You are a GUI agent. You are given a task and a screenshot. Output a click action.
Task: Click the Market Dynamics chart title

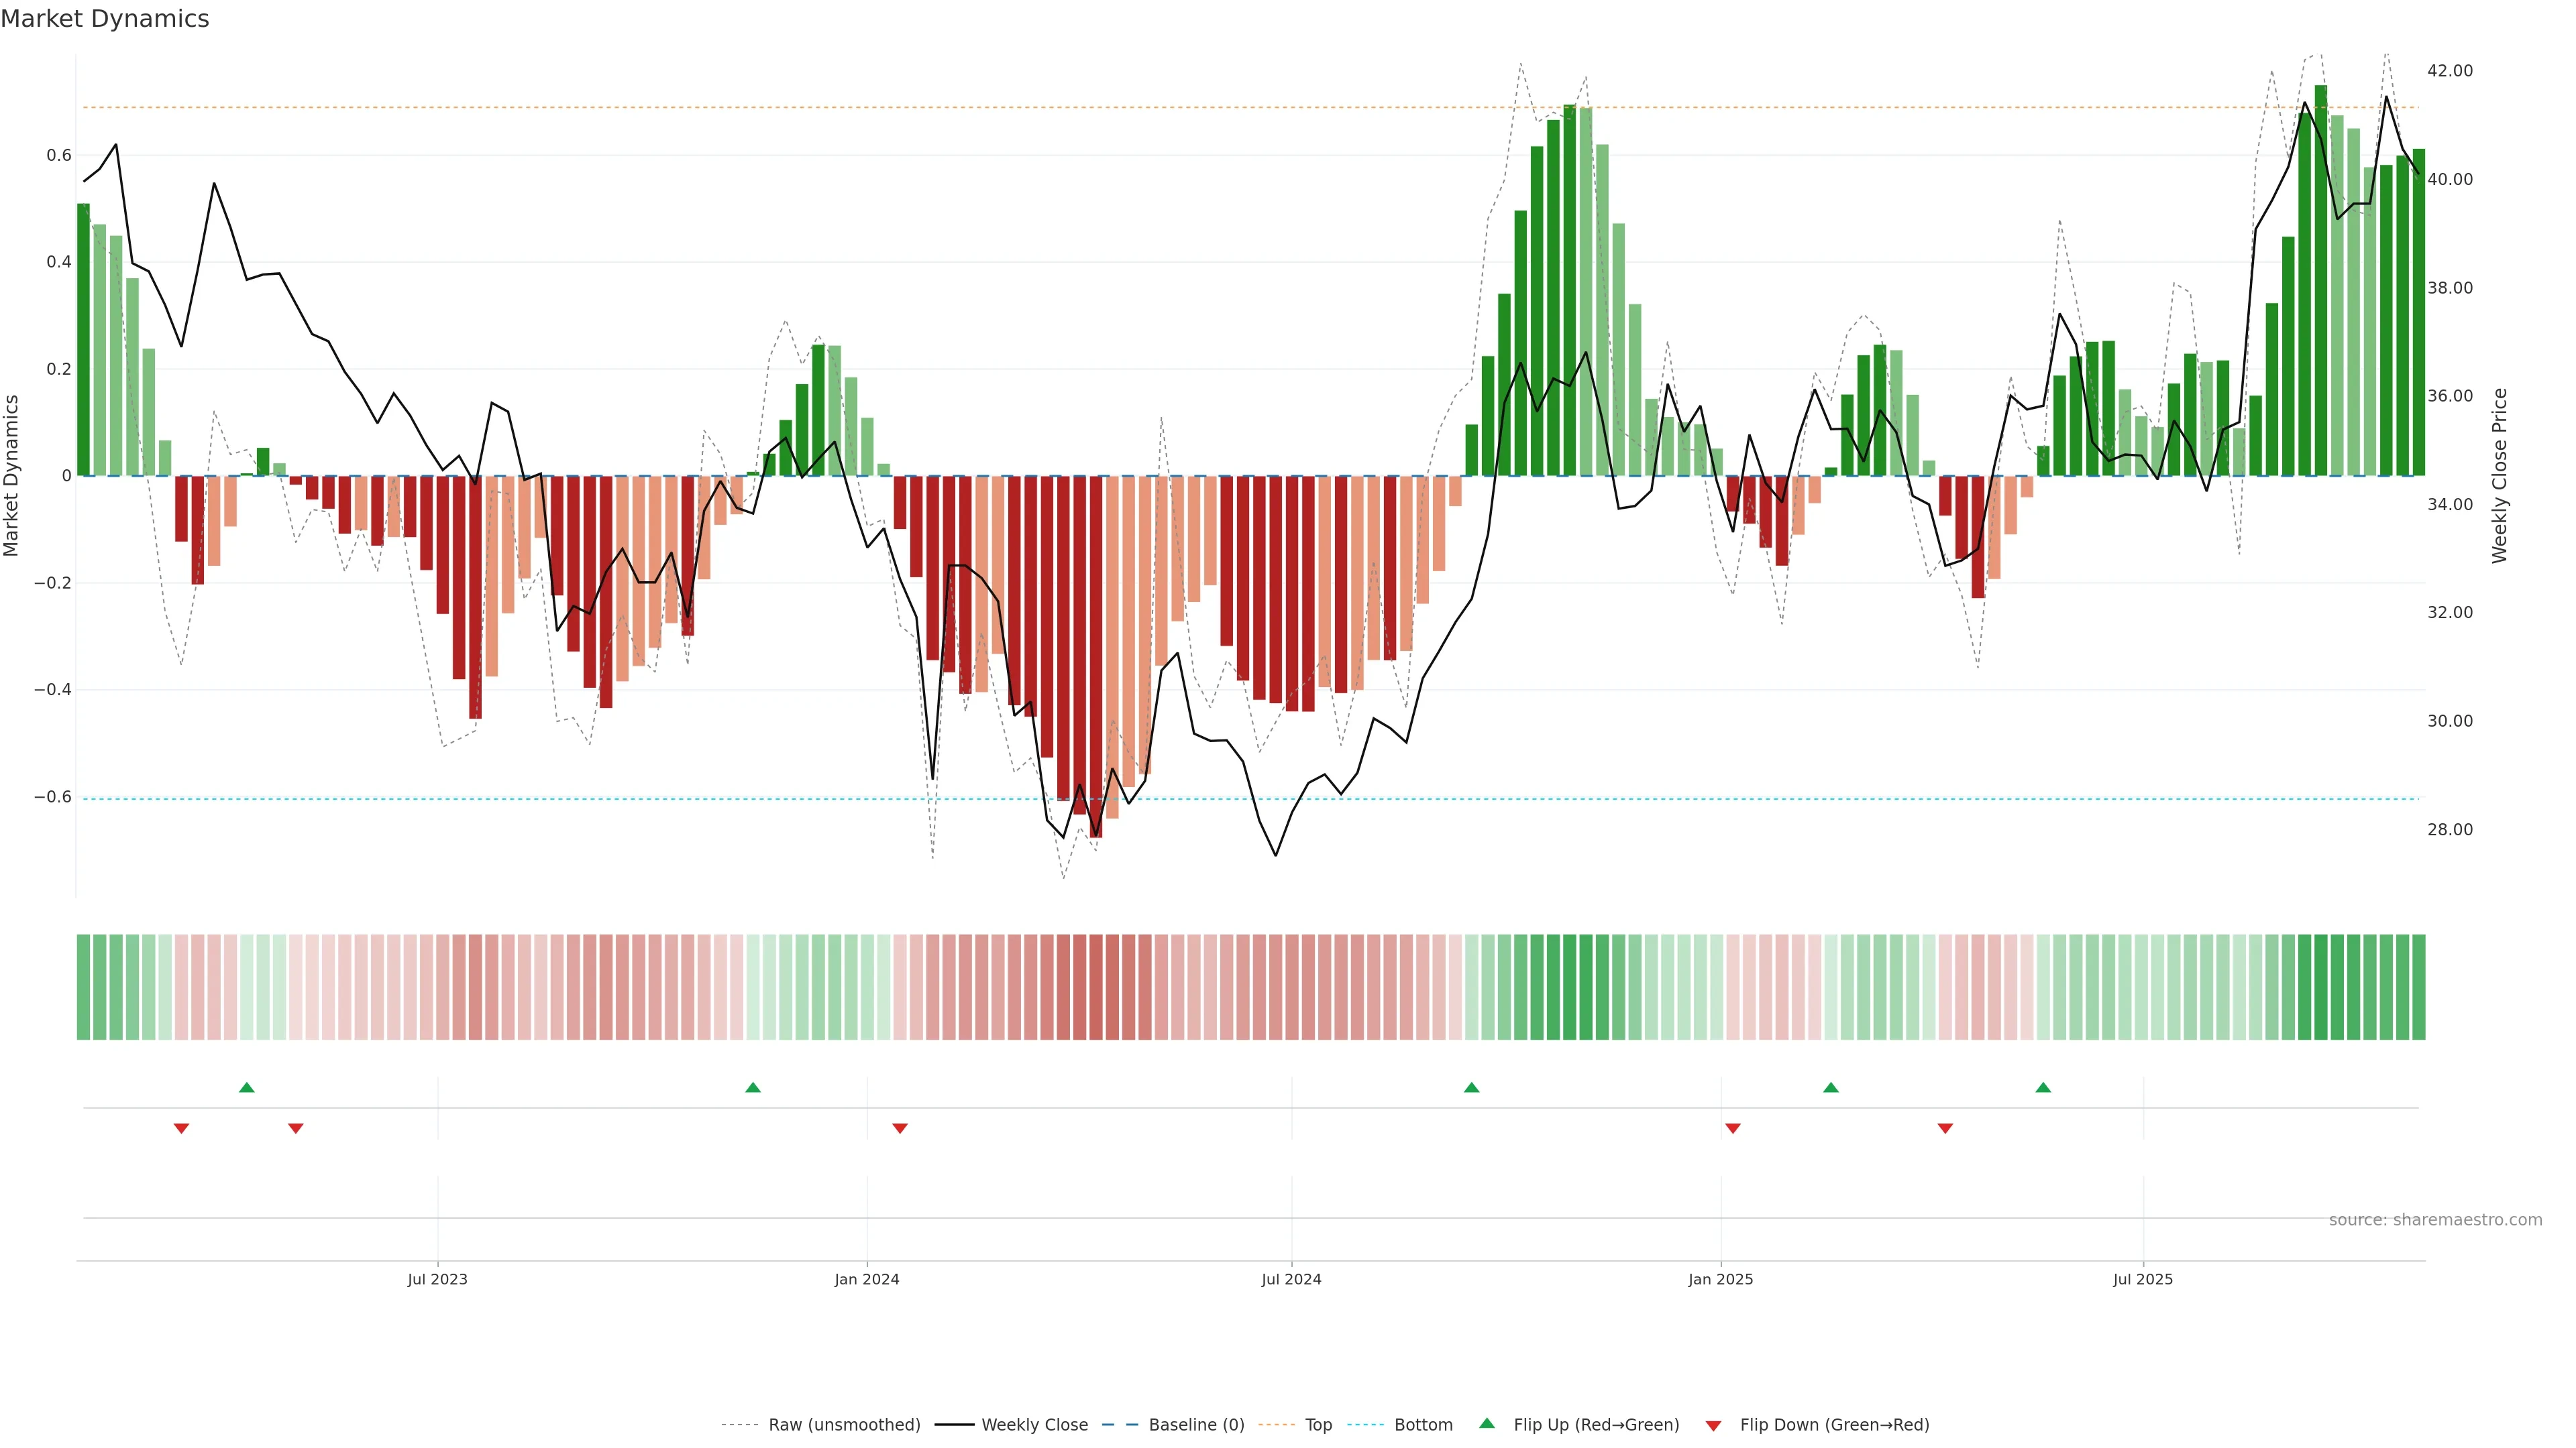(105, 19)
